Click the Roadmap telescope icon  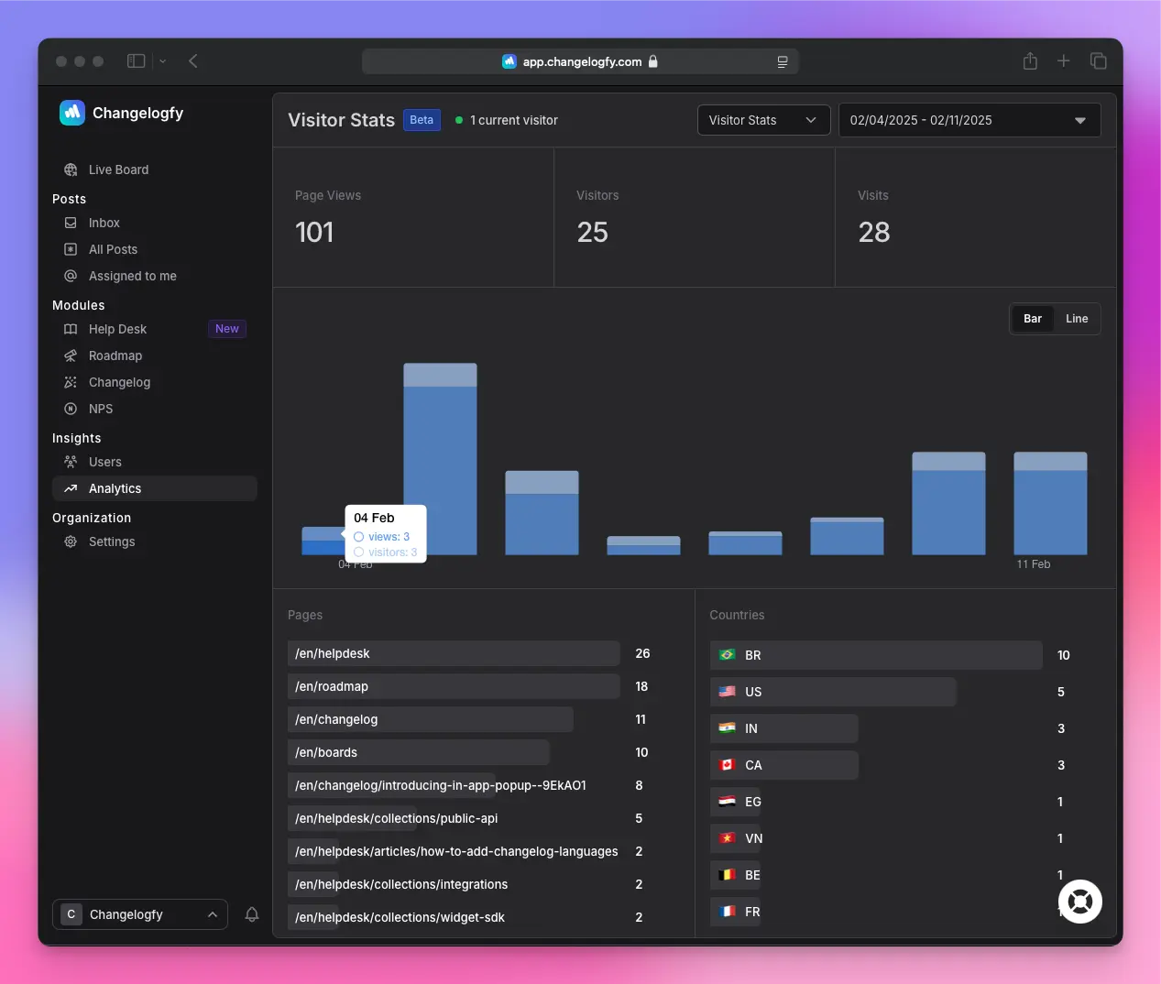71,355
